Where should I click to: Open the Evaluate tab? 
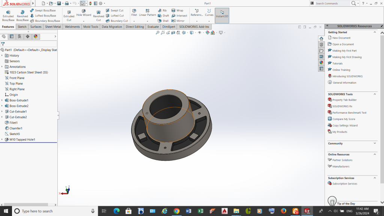click(x=153, y=27)
